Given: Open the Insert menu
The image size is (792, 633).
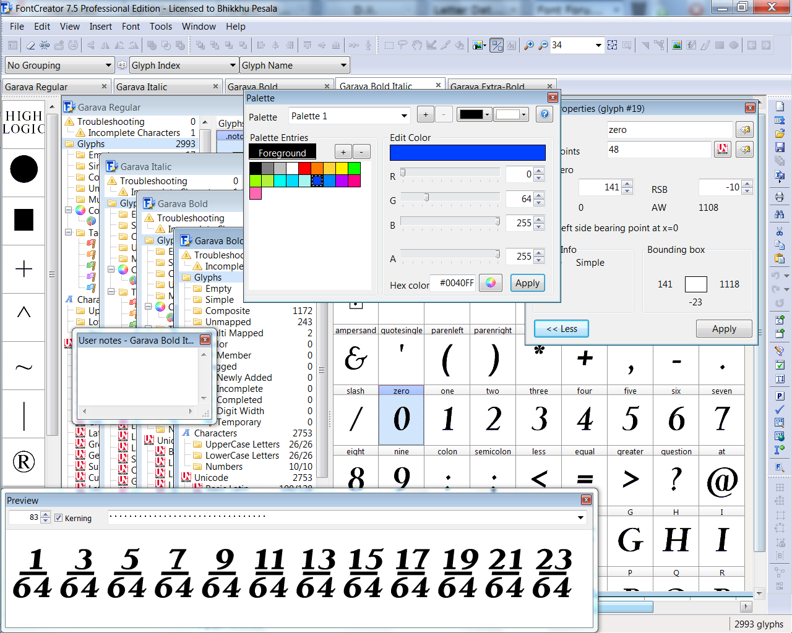Looking at the screenshot, I should click(x=100, y=27).
